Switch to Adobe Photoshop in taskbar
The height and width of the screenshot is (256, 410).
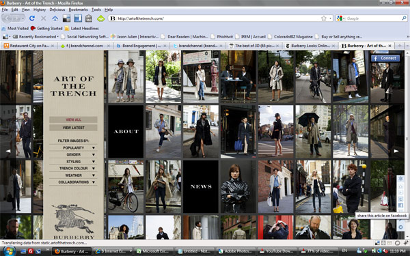click(x=236, y=251)
